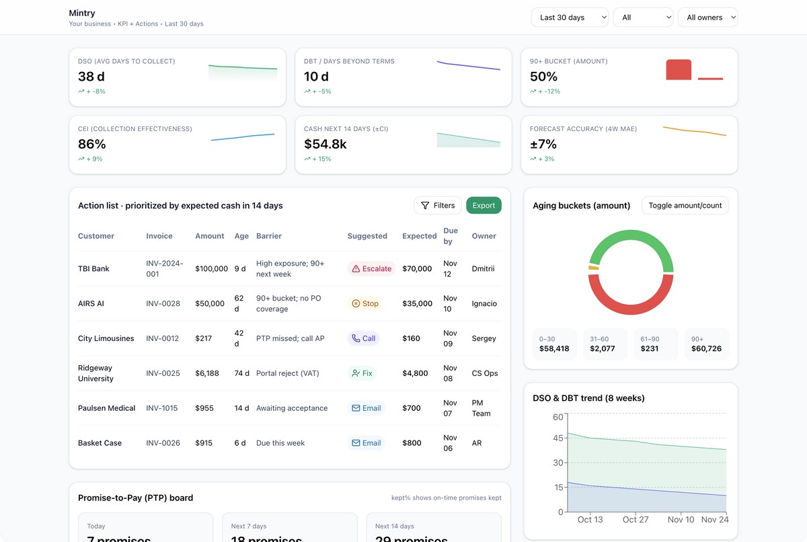The image size is (807, 542).
Task: Click the $54.8k cash forecast value
Action: click(x=325, y=144)
